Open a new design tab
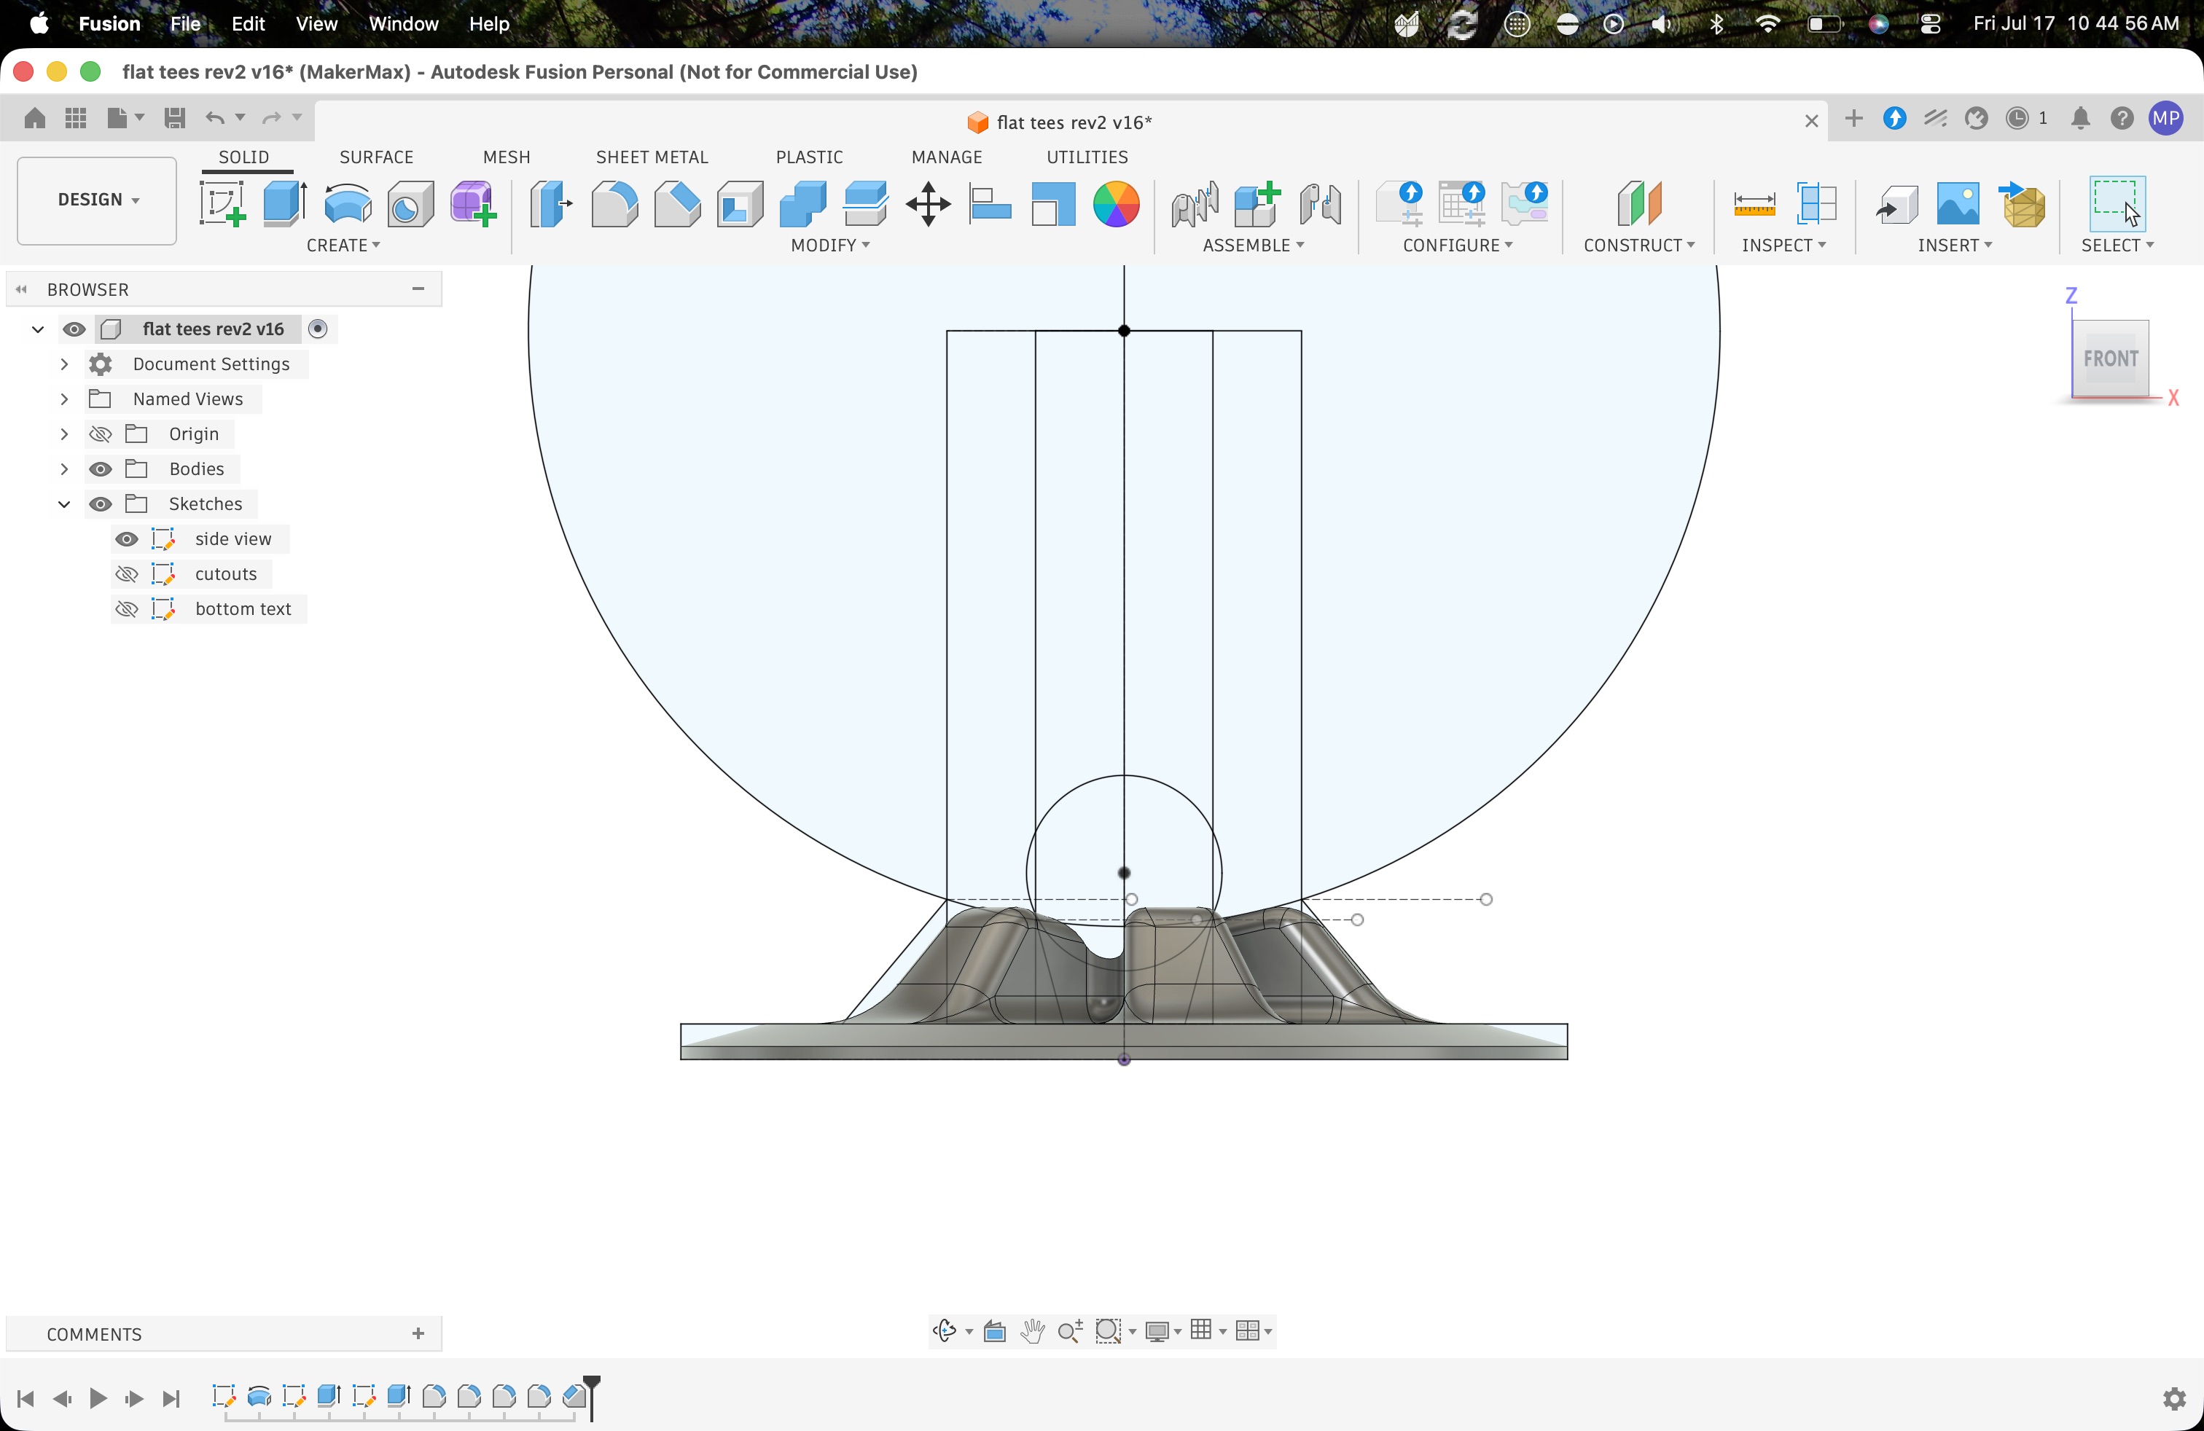 (x=1853, y=119)
